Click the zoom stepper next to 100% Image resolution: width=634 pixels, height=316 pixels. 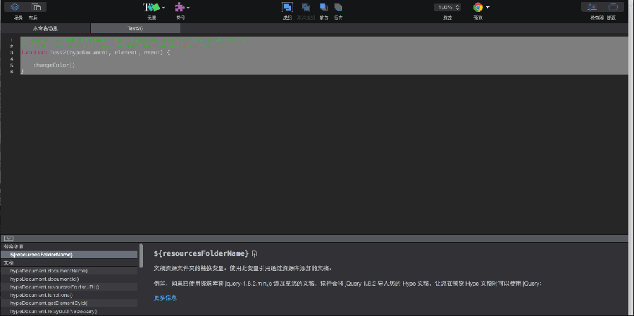(x=457, y=7)
